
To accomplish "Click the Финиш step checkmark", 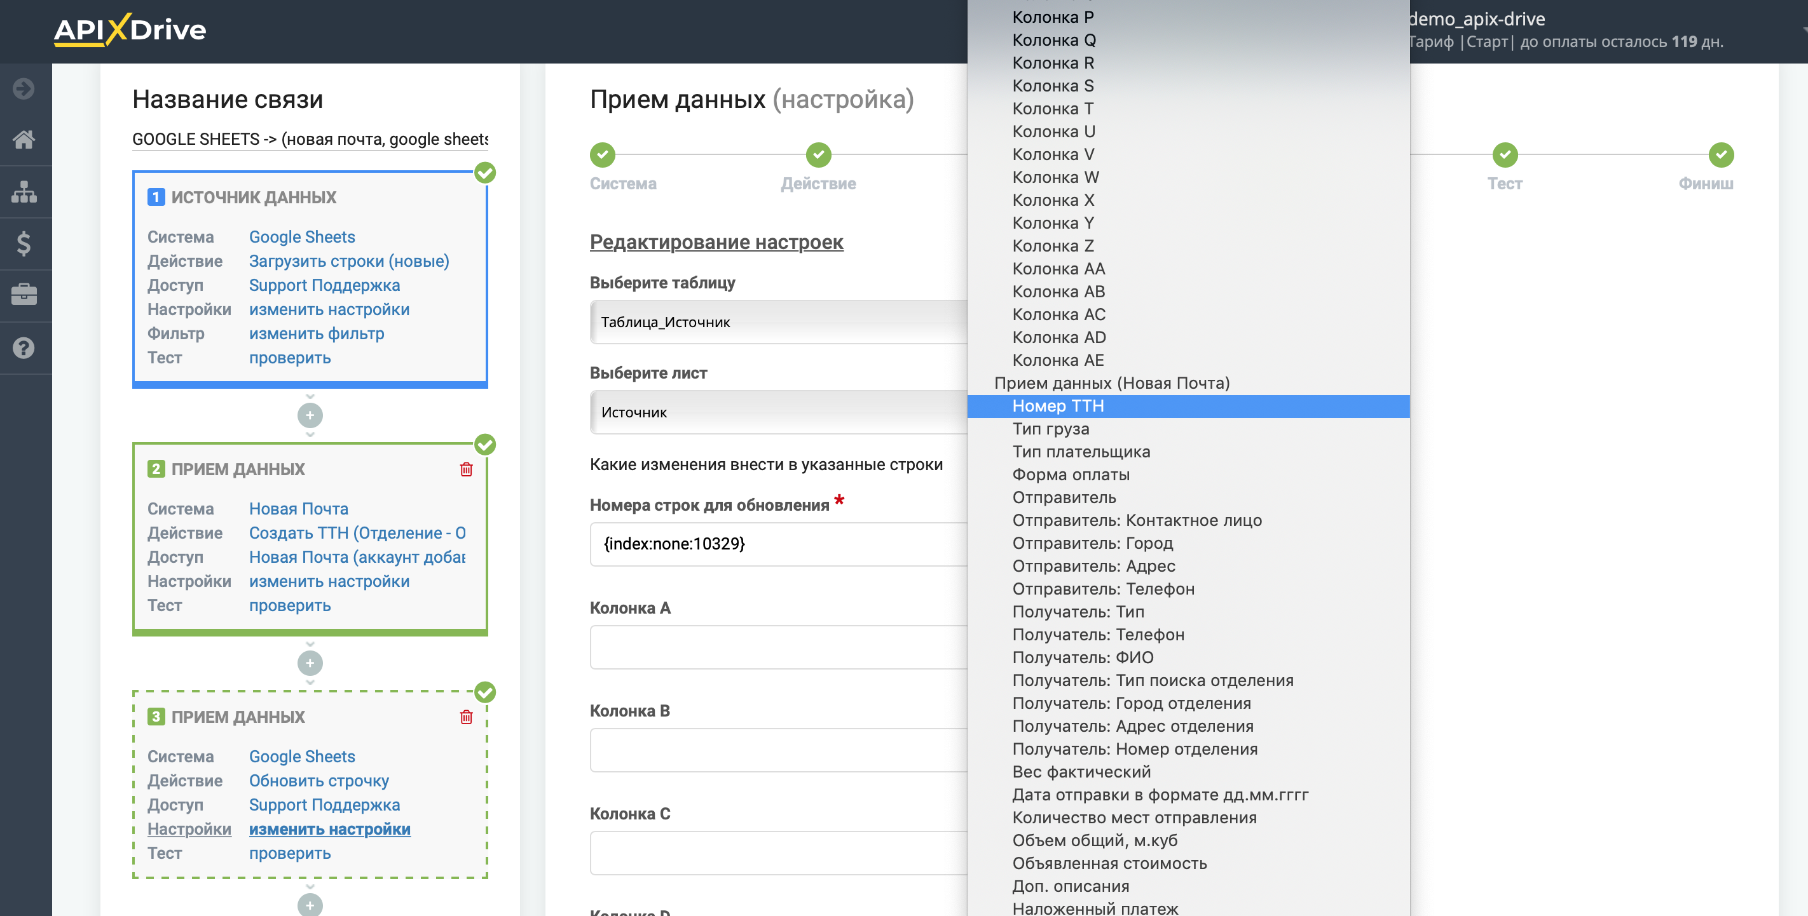I will (x=1721, y=154).
